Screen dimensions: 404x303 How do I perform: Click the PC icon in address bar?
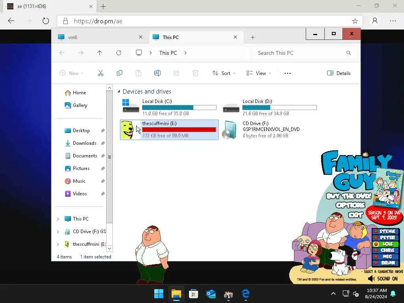[x=139, y=53]
